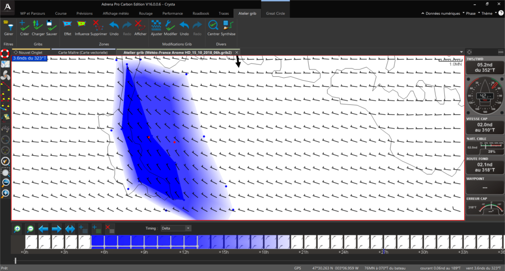Open the Thème dropdown

tap(487, 13)
